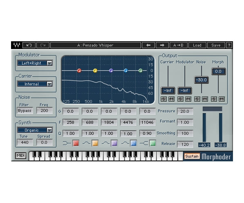Viewport: 244px width, 203px height.
Task: Click the bell filter icon beside orange square
Action: (x=86, y=143)
